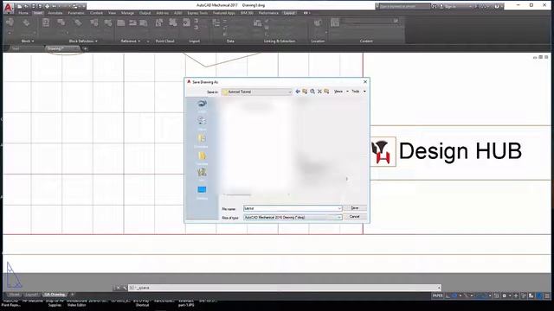The image size is (554, 311).
Task: Click the Attach reference ribbon icon
Action: tap(121, 23)
